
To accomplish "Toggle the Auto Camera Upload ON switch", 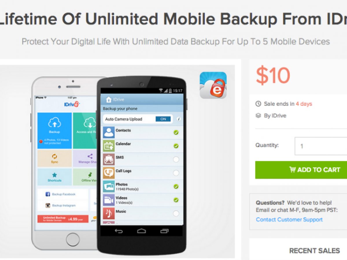I will click(163, 119).
